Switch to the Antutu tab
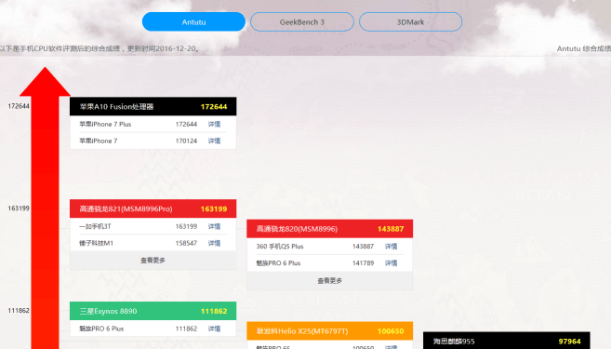 pos(193,21)
